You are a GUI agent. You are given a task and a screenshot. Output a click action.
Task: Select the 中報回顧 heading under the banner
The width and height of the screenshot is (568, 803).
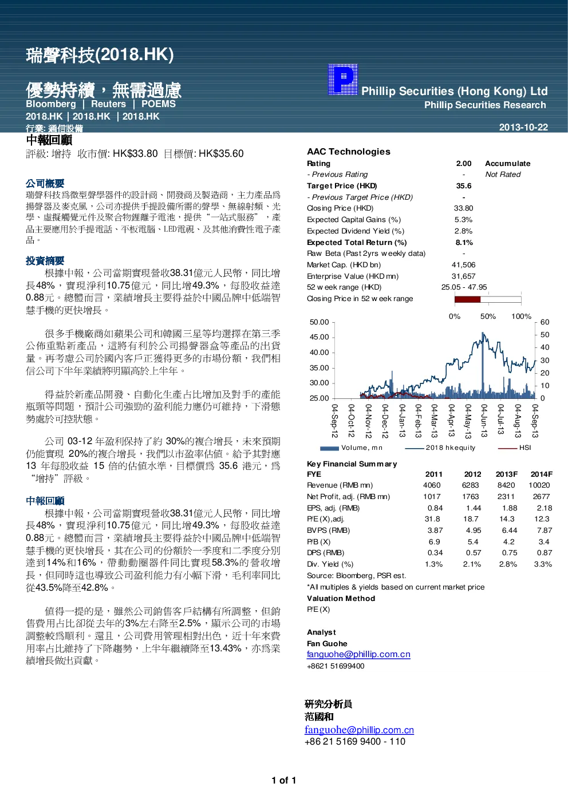49,140
